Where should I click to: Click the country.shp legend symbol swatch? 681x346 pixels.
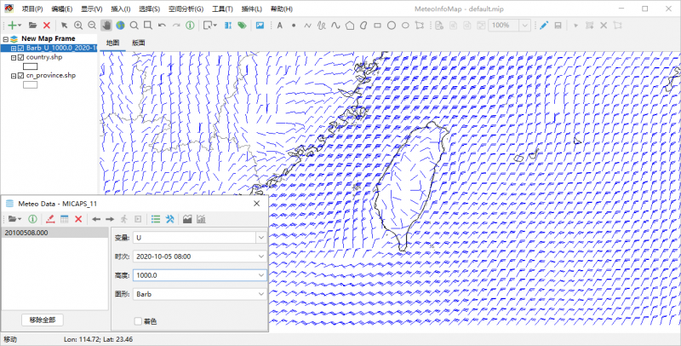30,66
